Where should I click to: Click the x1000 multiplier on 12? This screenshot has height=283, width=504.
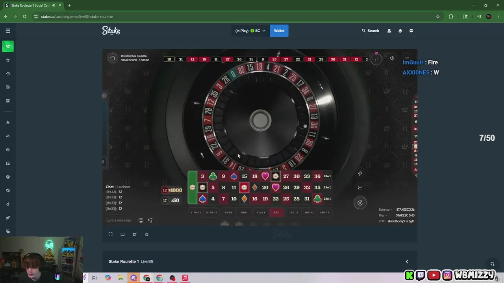pos(172,190)
